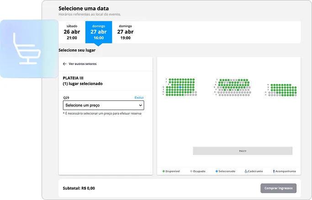Click the back arrow beside Ver outros setores

pos(65,64)
